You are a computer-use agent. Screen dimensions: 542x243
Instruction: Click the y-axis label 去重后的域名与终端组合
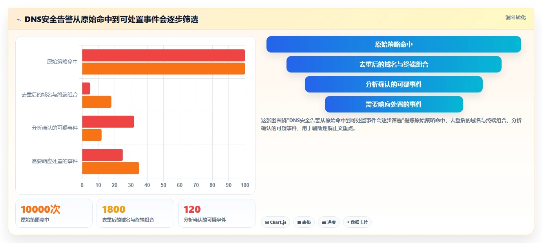click(x=49, y=95)
